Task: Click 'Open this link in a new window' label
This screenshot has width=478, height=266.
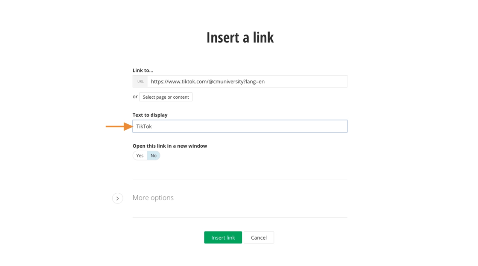Action: (x=169, y=146)
